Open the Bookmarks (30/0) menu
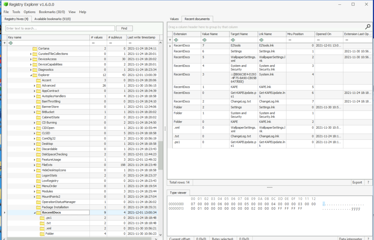 (52, 12)
